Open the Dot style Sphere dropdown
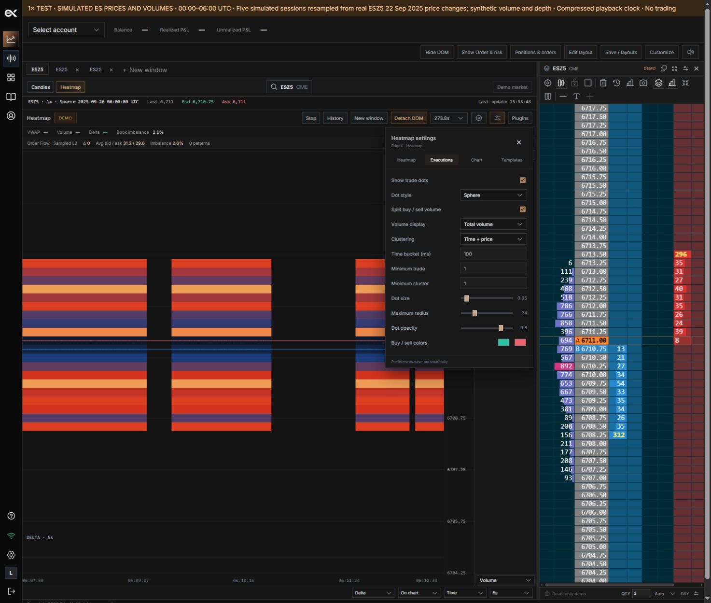The width and height of the screenshot is (711, 603). (x=493, y=195)
